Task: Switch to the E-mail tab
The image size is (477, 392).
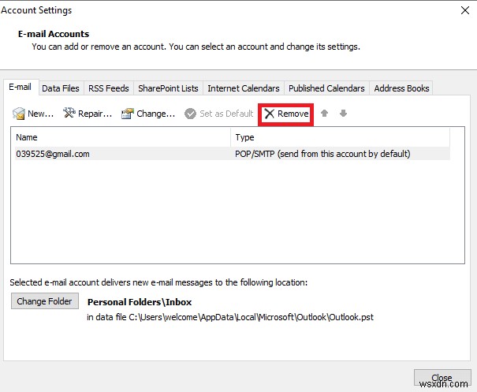Action: point(20,88)
